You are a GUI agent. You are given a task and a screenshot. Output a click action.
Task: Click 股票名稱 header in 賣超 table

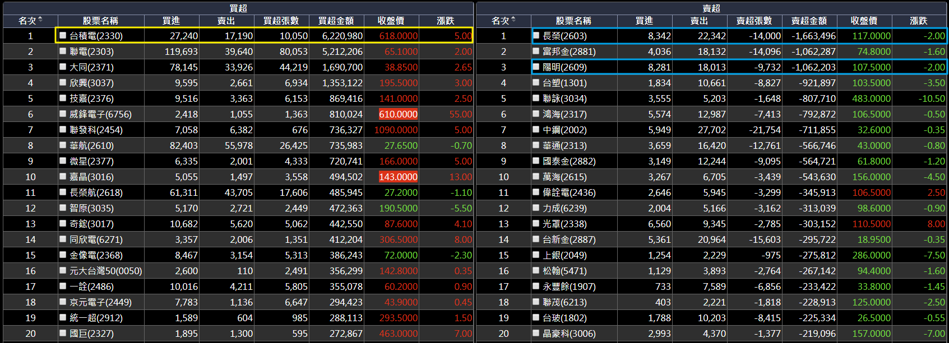(573, 21)
